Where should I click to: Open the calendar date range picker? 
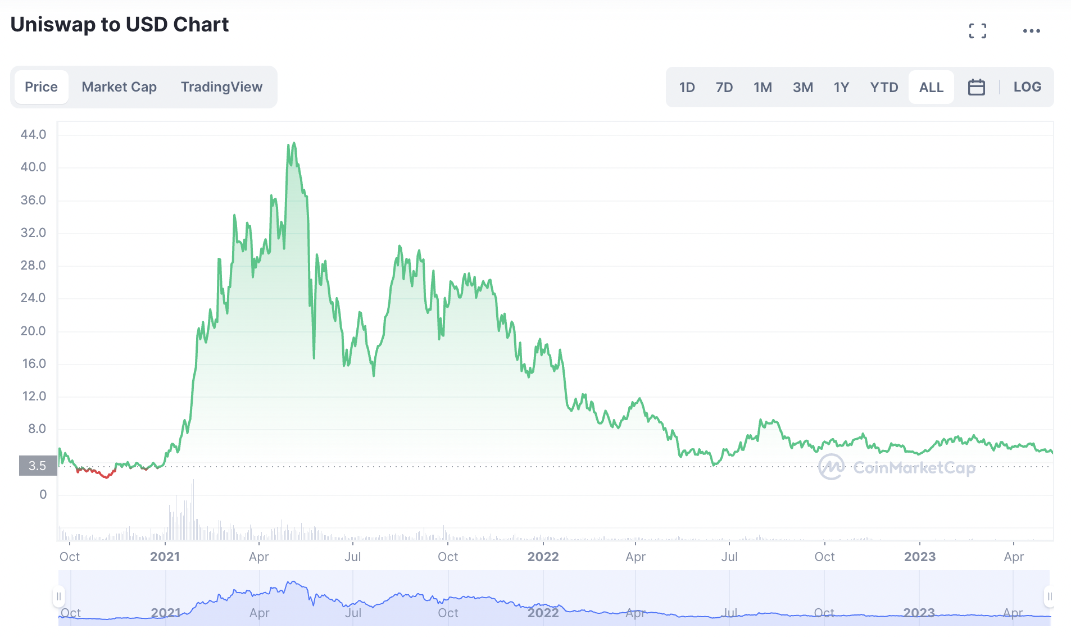pos(977,87)
